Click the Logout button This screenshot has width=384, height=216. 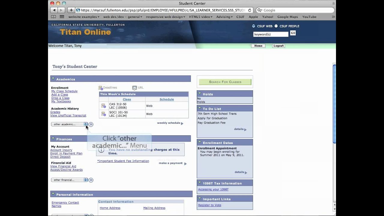coord(278,46)
